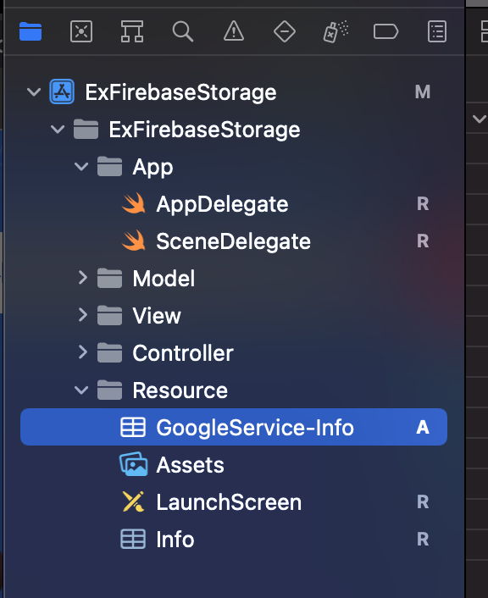
Task: Click the View group folder icon
Action: click(109, 315)
